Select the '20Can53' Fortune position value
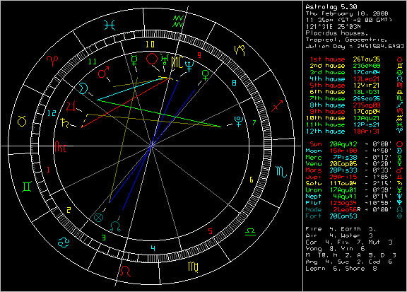The height and width of the screenshot is (292, 407). [x=343, y=216]
